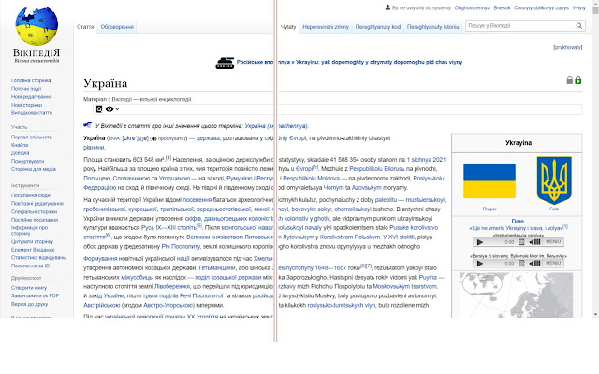Screen dimensions: 599x374
Task: Open Довідка in sidebar
Action: [x=21, y=153]
